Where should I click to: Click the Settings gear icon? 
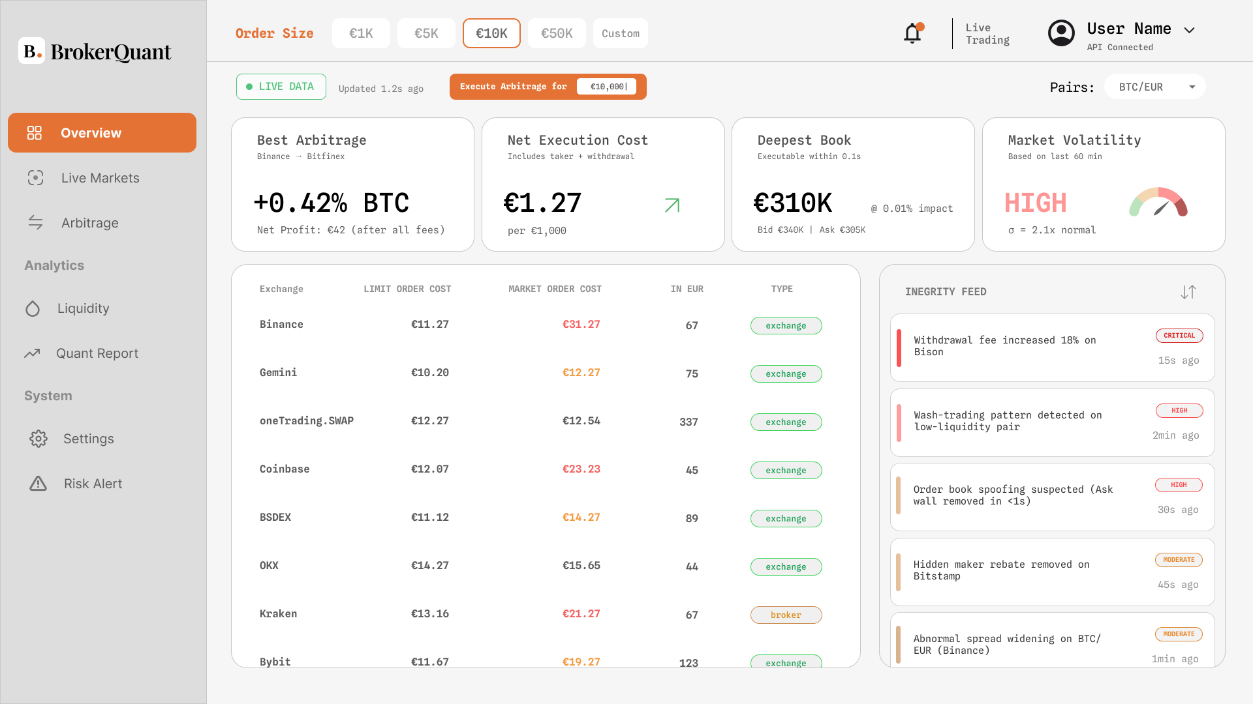pyautogui.click(x=39, y=439)
